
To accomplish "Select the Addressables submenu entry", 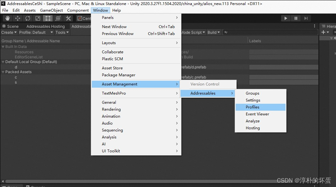I will click(x=208, y=93).
